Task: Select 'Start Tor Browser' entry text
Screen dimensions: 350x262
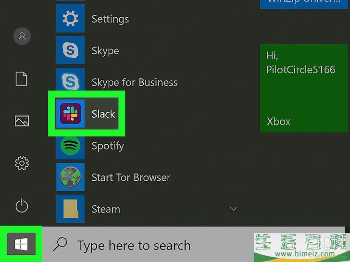Action: 131,178
